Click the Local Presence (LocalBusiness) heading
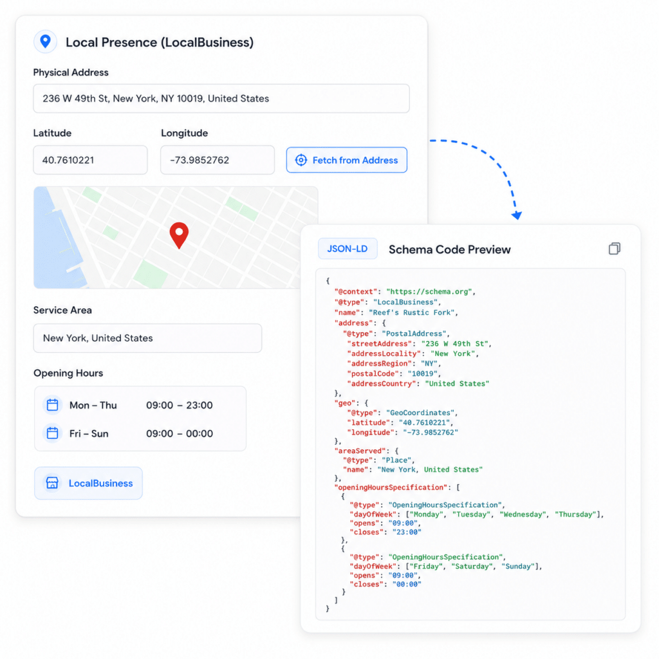The width and height of the screenshot is (659, 659). 160,42
